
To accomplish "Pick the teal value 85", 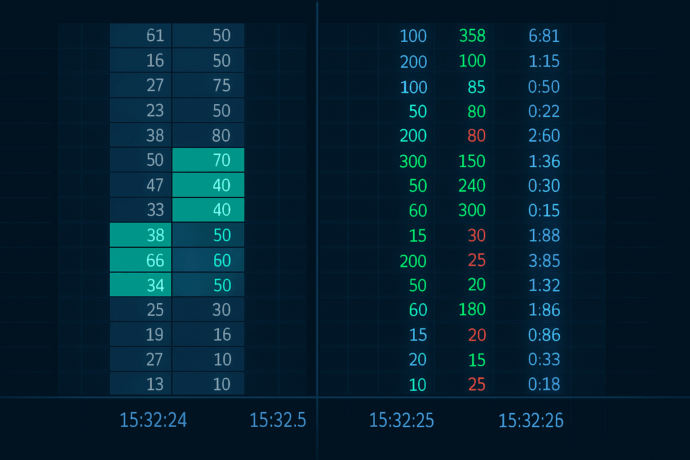I will coord(477,87).
